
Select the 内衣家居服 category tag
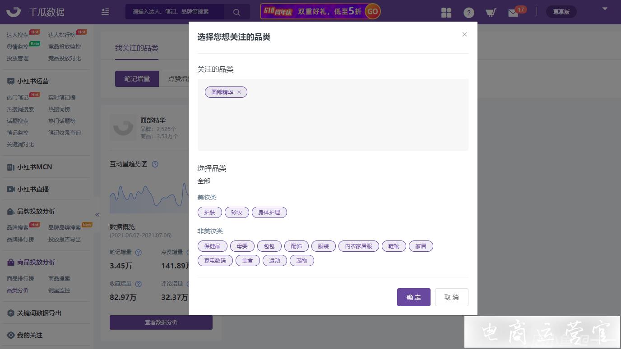(x=358, y=246)
